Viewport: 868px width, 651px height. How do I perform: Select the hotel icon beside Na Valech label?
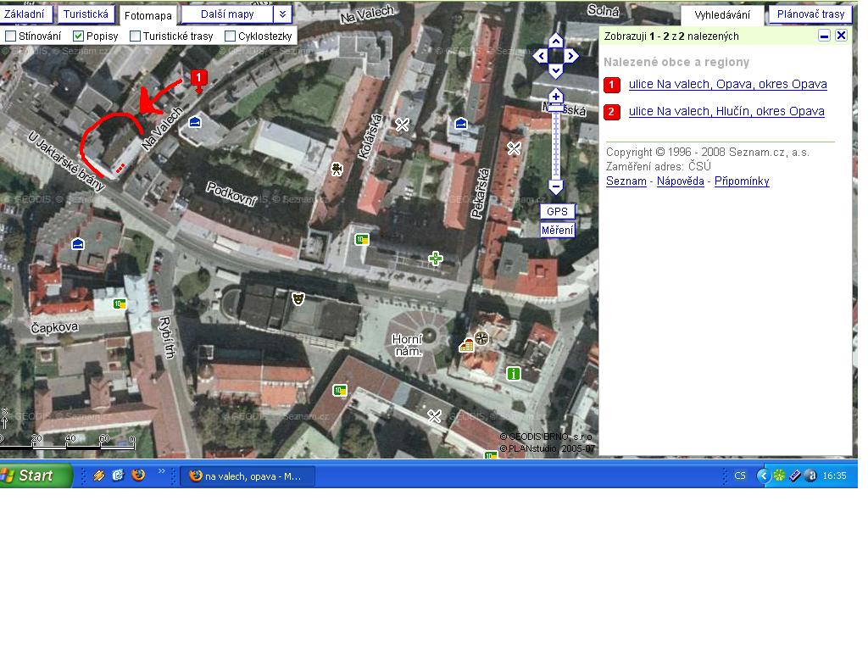pos(195,122)
